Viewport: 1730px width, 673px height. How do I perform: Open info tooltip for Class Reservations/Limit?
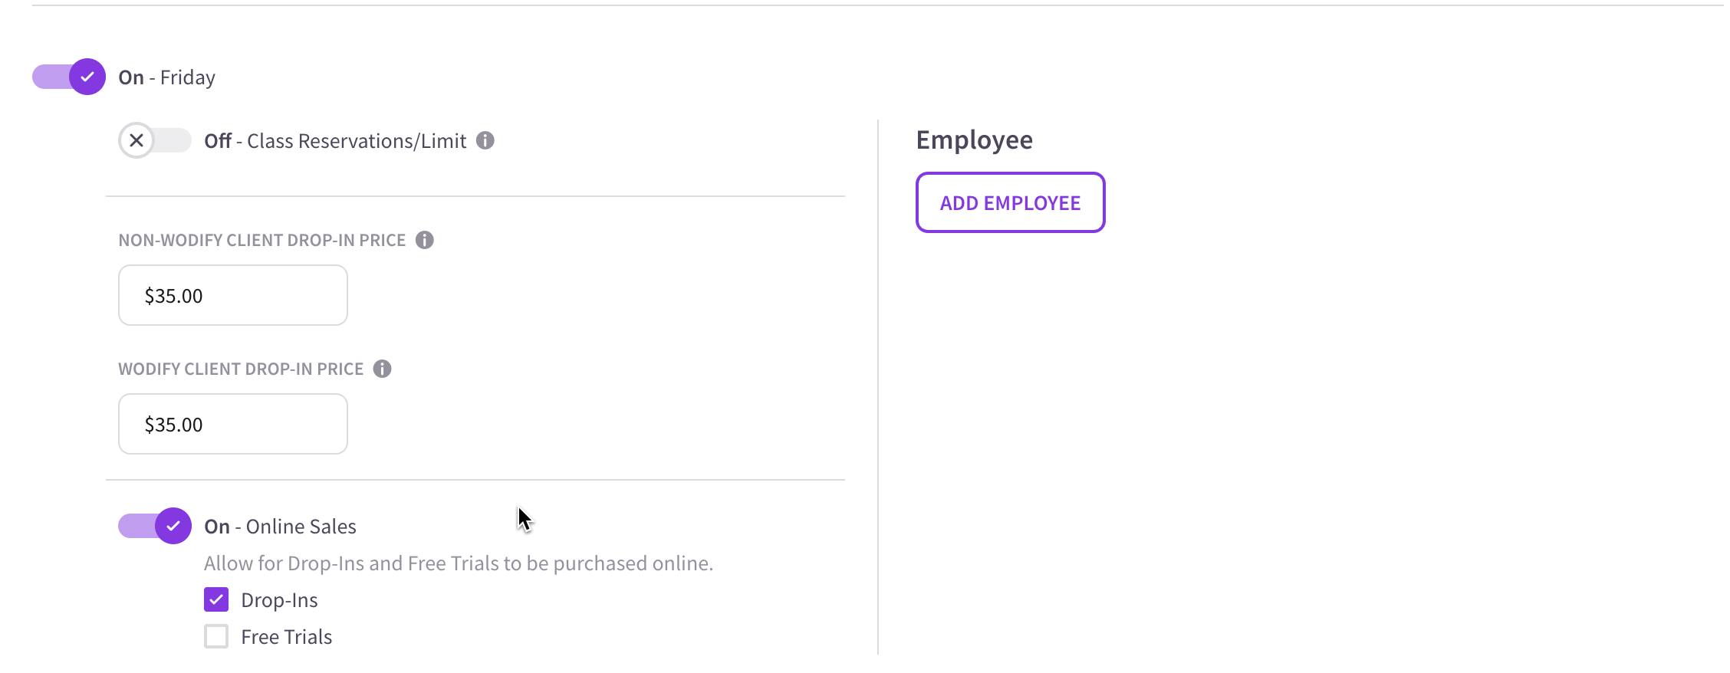(x=485, y=140)
